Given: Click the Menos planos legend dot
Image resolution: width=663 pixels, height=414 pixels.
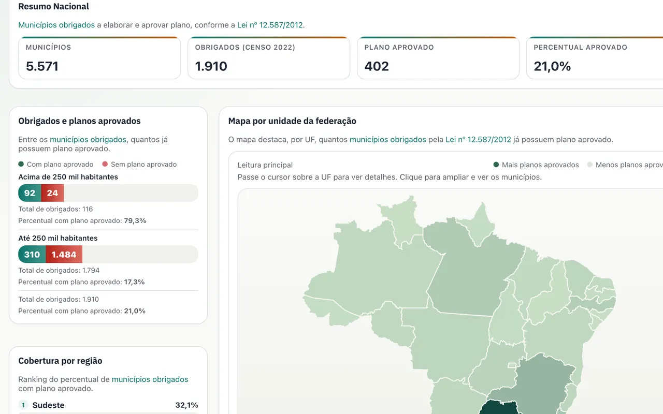Looking at the screenshot, I should pyautogui.click(x=590, y=165).
